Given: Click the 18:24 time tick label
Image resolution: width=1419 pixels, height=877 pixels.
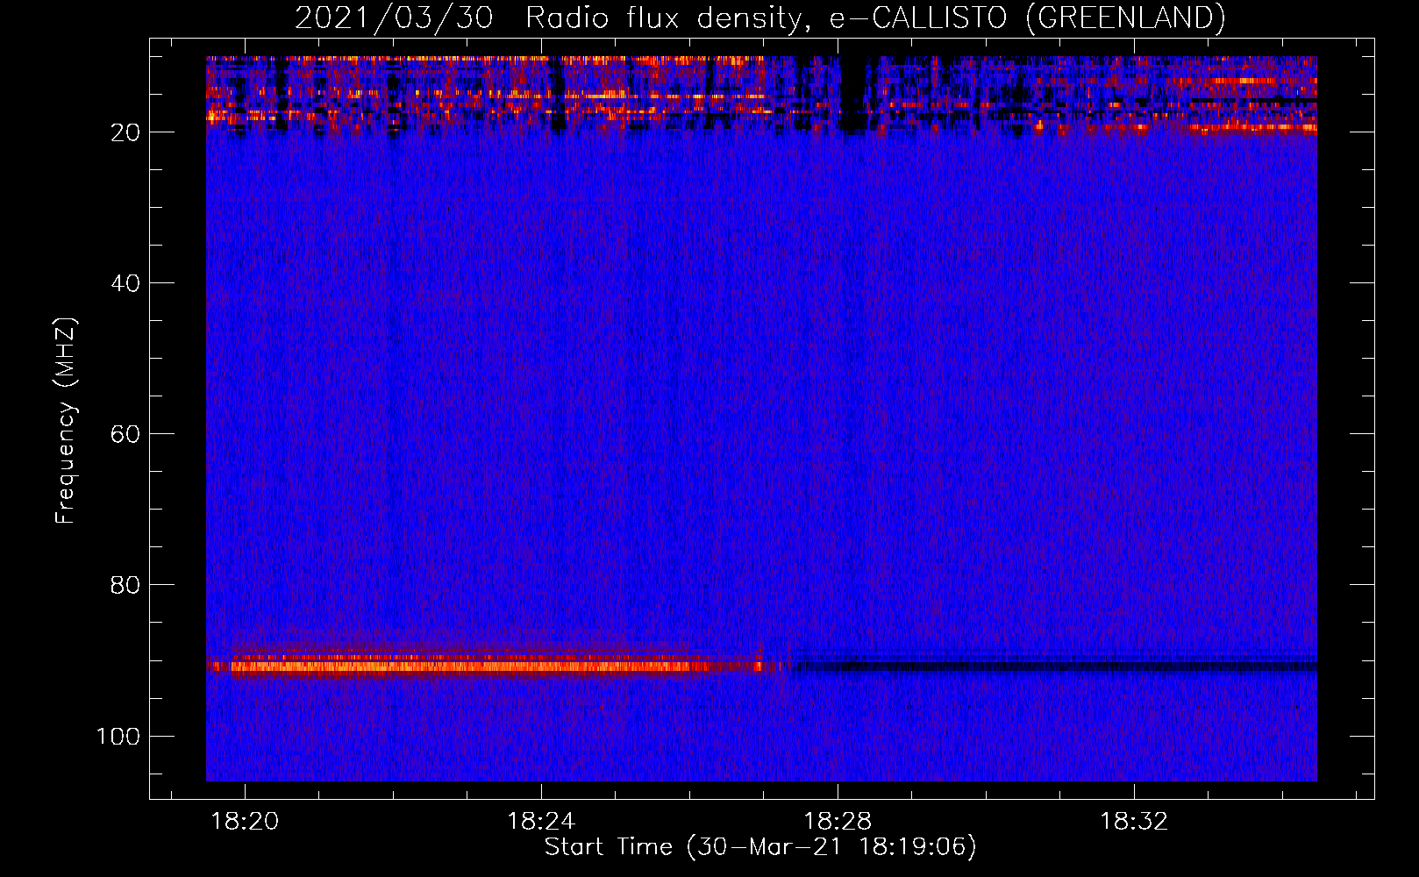Looking at the screenshot, I should tap(541, 822).
